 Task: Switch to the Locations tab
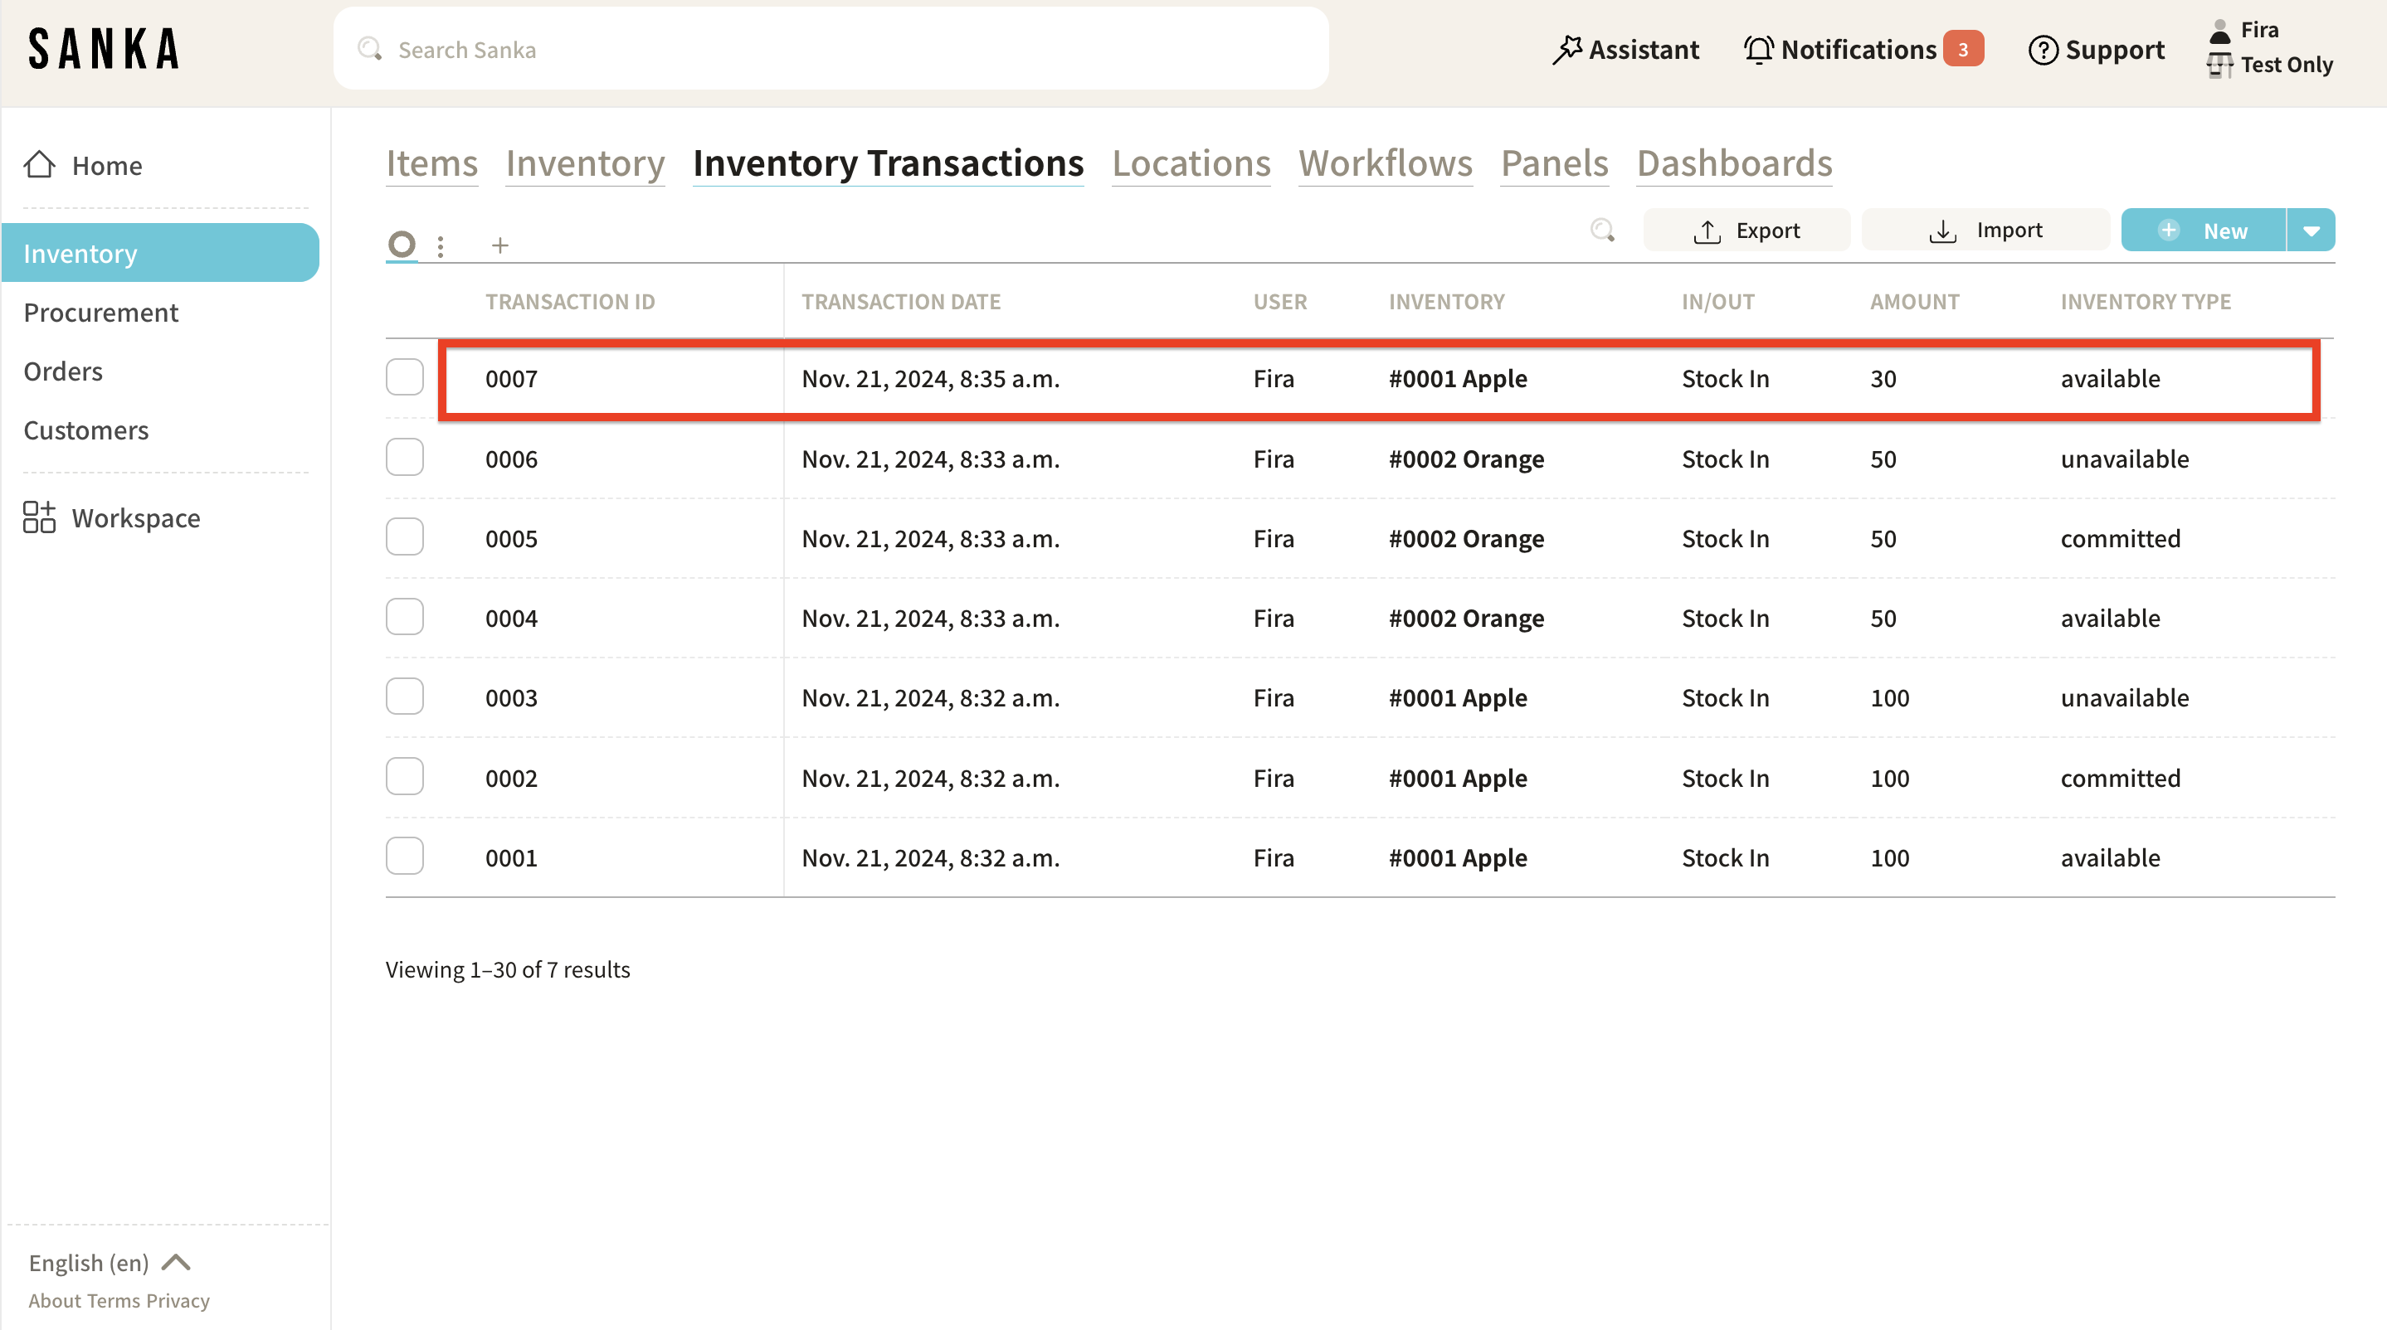[1191, 164]
